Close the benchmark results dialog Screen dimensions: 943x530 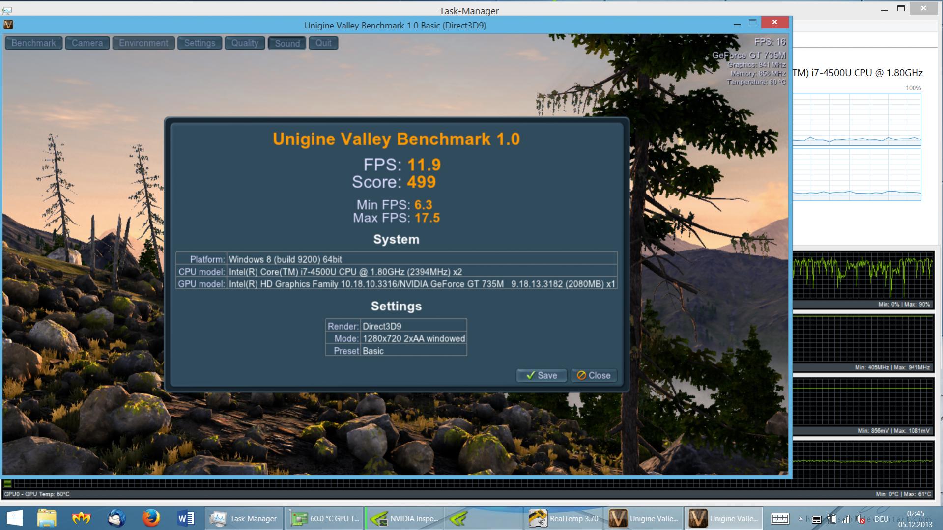tap(593, 375)
